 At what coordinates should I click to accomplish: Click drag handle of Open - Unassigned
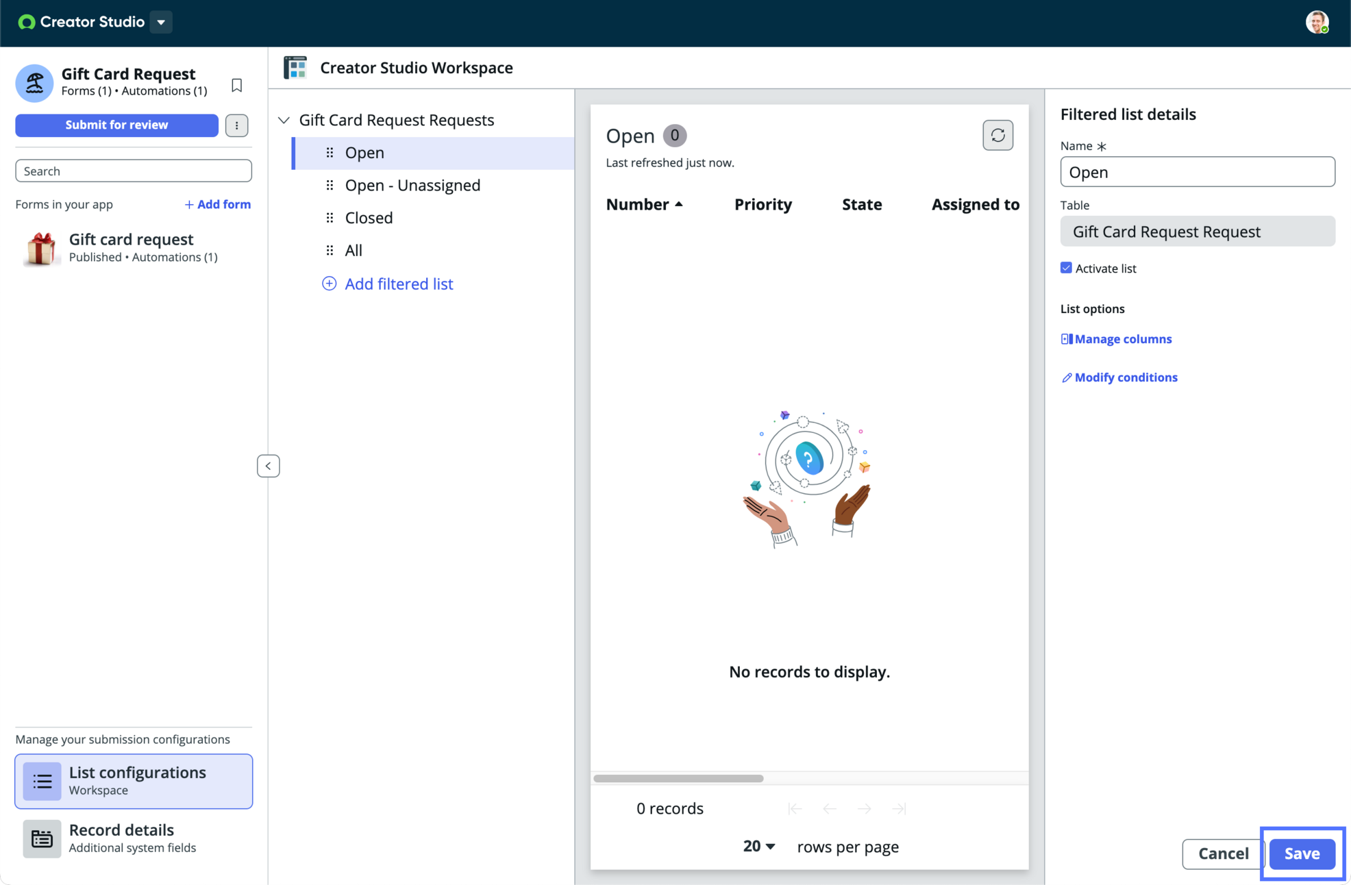tap(330, 185)
